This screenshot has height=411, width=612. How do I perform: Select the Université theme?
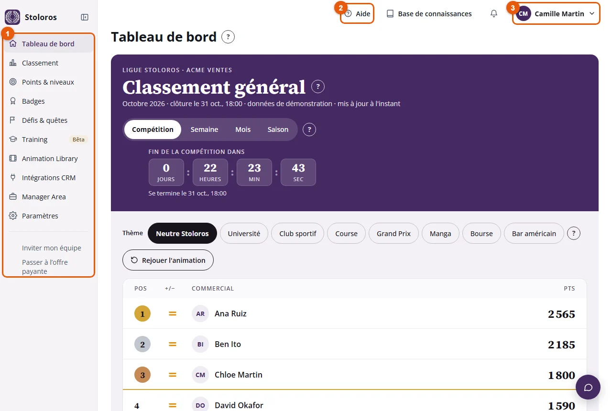[244, 234]
